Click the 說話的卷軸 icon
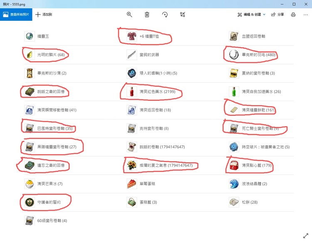 [x=132, y=147]
